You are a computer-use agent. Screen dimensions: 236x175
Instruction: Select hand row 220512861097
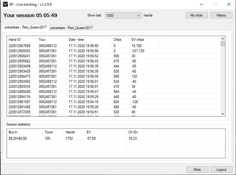tap(114, 102)
